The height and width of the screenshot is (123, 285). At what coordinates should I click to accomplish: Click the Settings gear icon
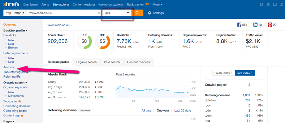pos(149,13)
